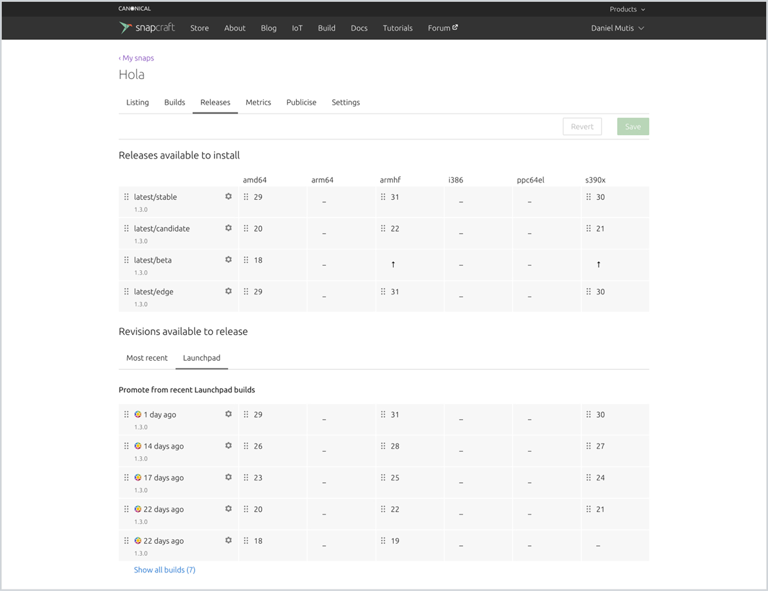Switch to Most recent revisions tab

pyautogui.click(x=147, y=358)
